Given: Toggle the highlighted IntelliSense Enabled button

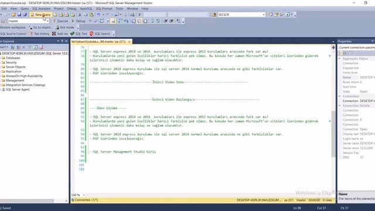Looking at the screenshot, I should (x=113, y=21).
